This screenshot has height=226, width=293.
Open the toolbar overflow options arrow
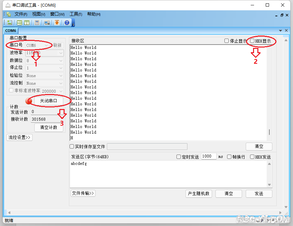pyautogui.click(x=74, y=25)
